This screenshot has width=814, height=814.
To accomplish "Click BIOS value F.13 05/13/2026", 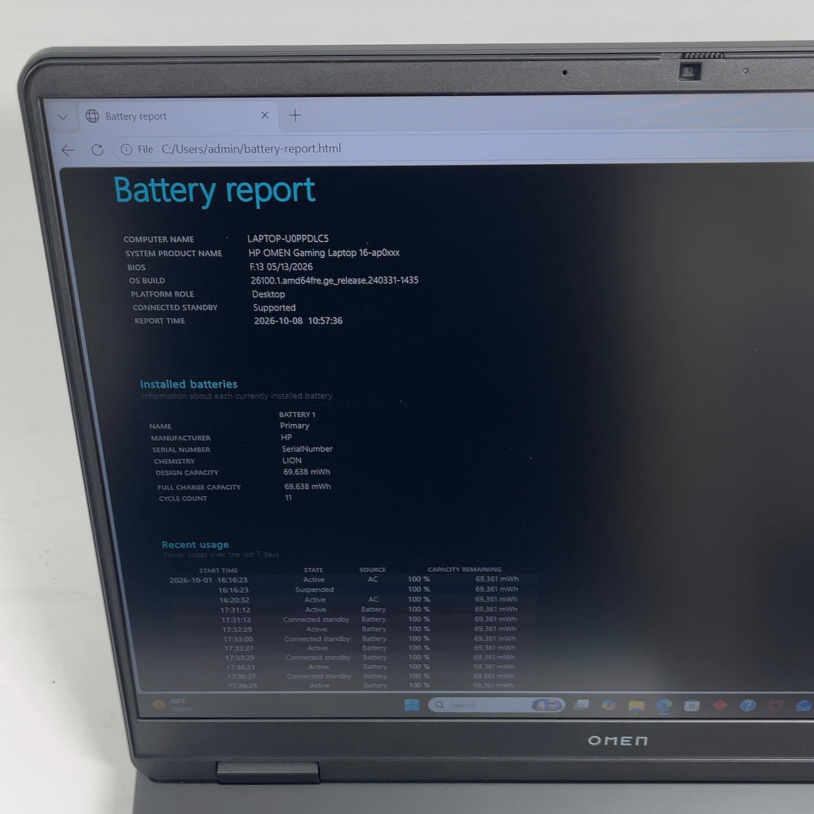I will [x=281, y=267].
